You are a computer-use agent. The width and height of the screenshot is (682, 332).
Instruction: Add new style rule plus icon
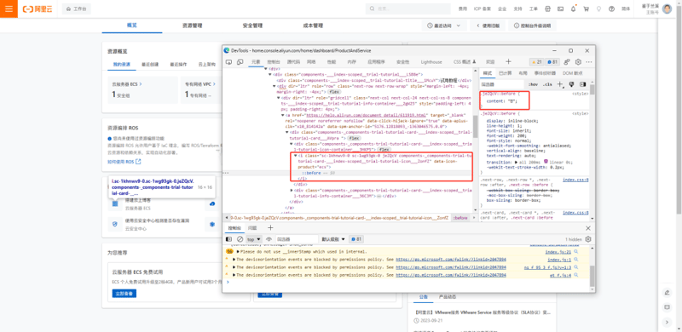(x=560, y=84)
